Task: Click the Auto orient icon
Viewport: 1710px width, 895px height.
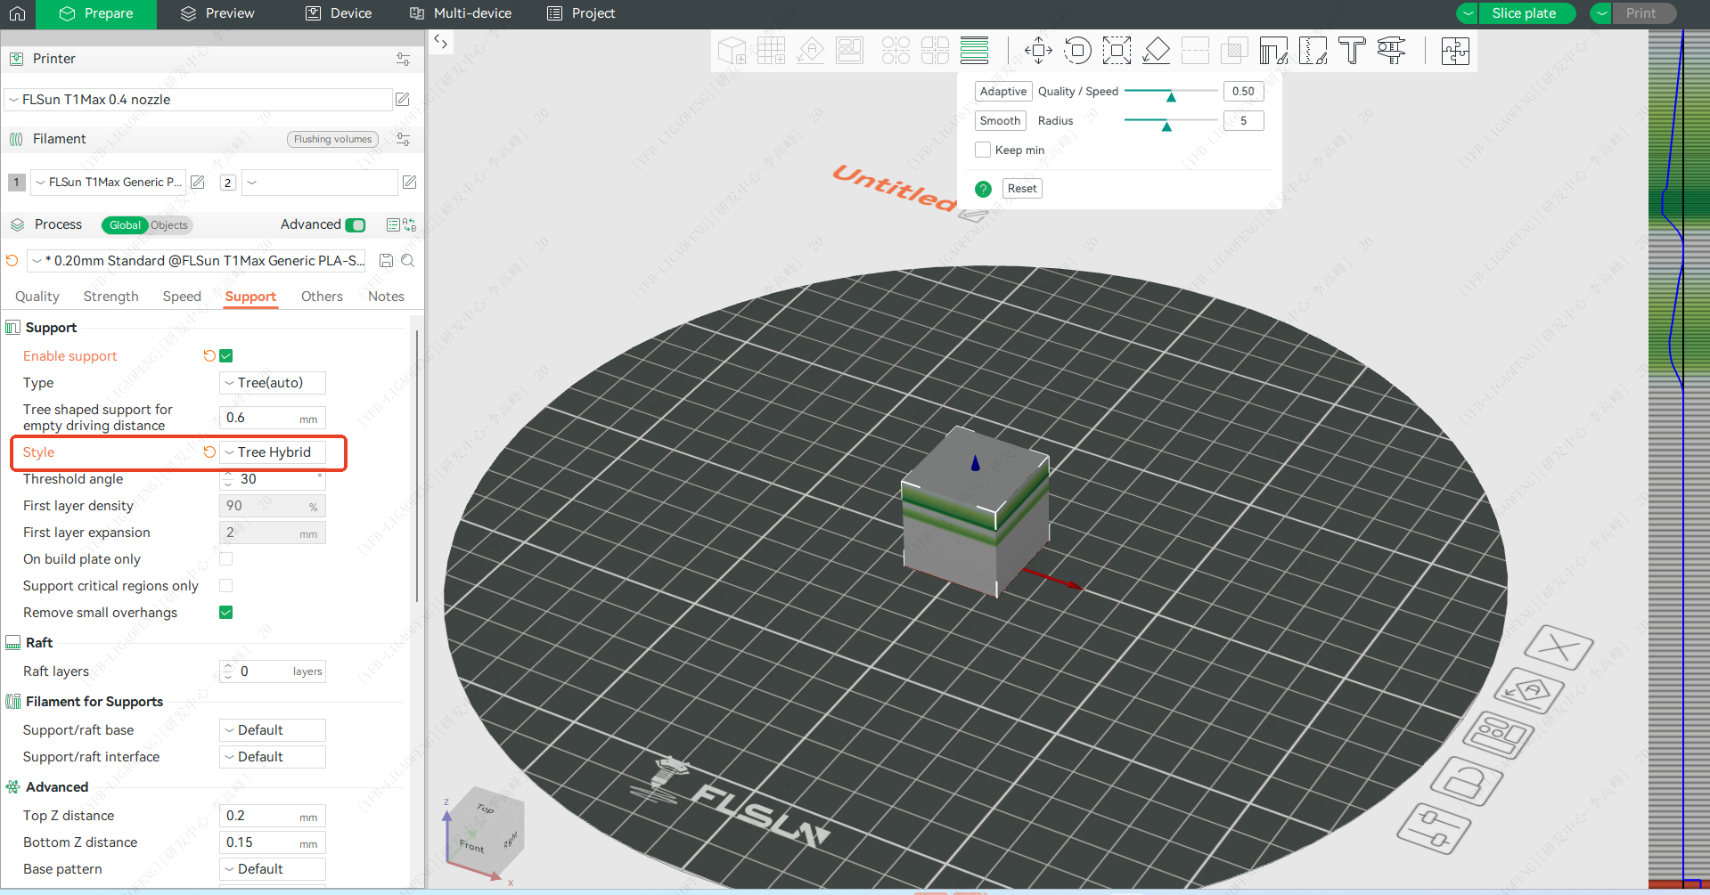Action: tap(810, 51)
